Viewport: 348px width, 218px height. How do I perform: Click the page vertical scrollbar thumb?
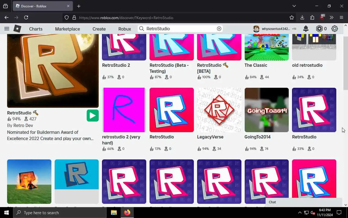coord(346,63)
